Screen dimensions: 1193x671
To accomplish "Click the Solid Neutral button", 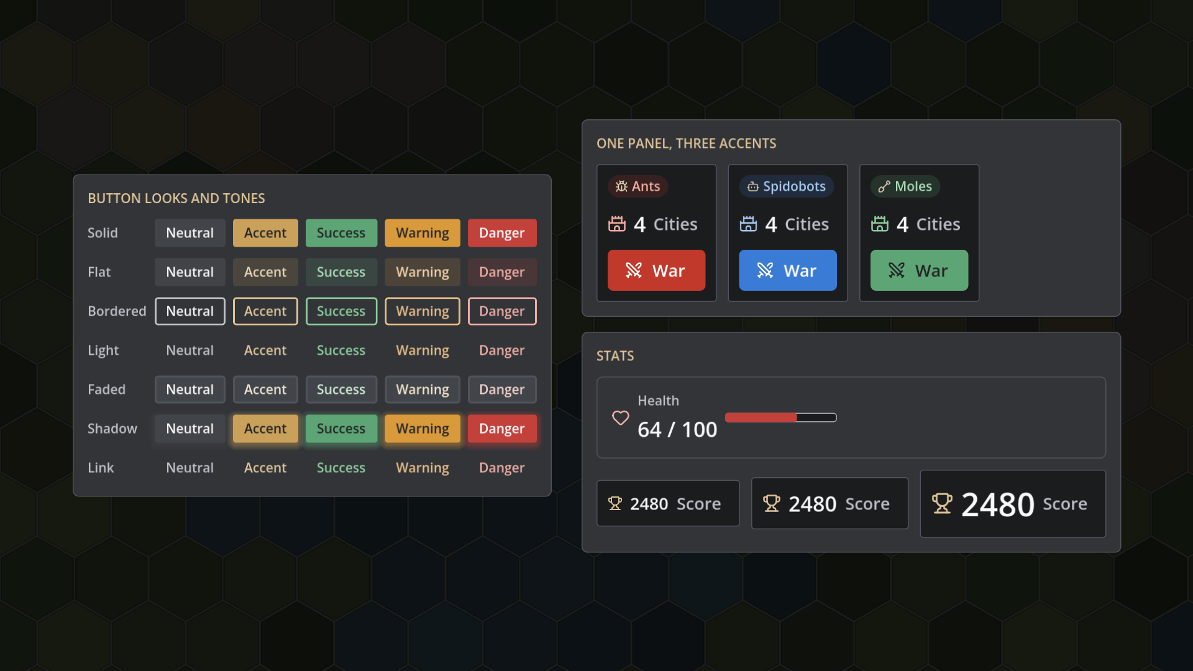I will (x=190, y=233).
